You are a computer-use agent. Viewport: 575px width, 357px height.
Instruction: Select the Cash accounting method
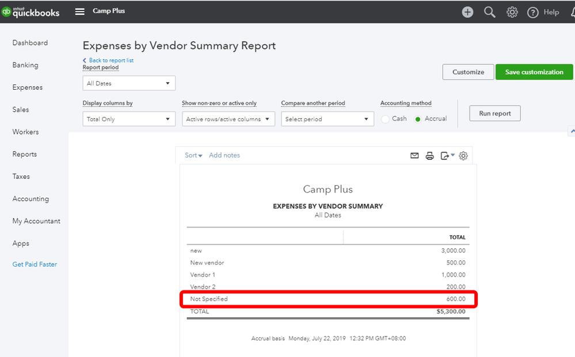tap(385, 119)
